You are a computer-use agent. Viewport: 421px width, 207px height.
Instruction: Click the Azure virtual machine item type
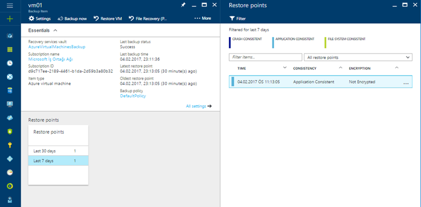(49, 84)
